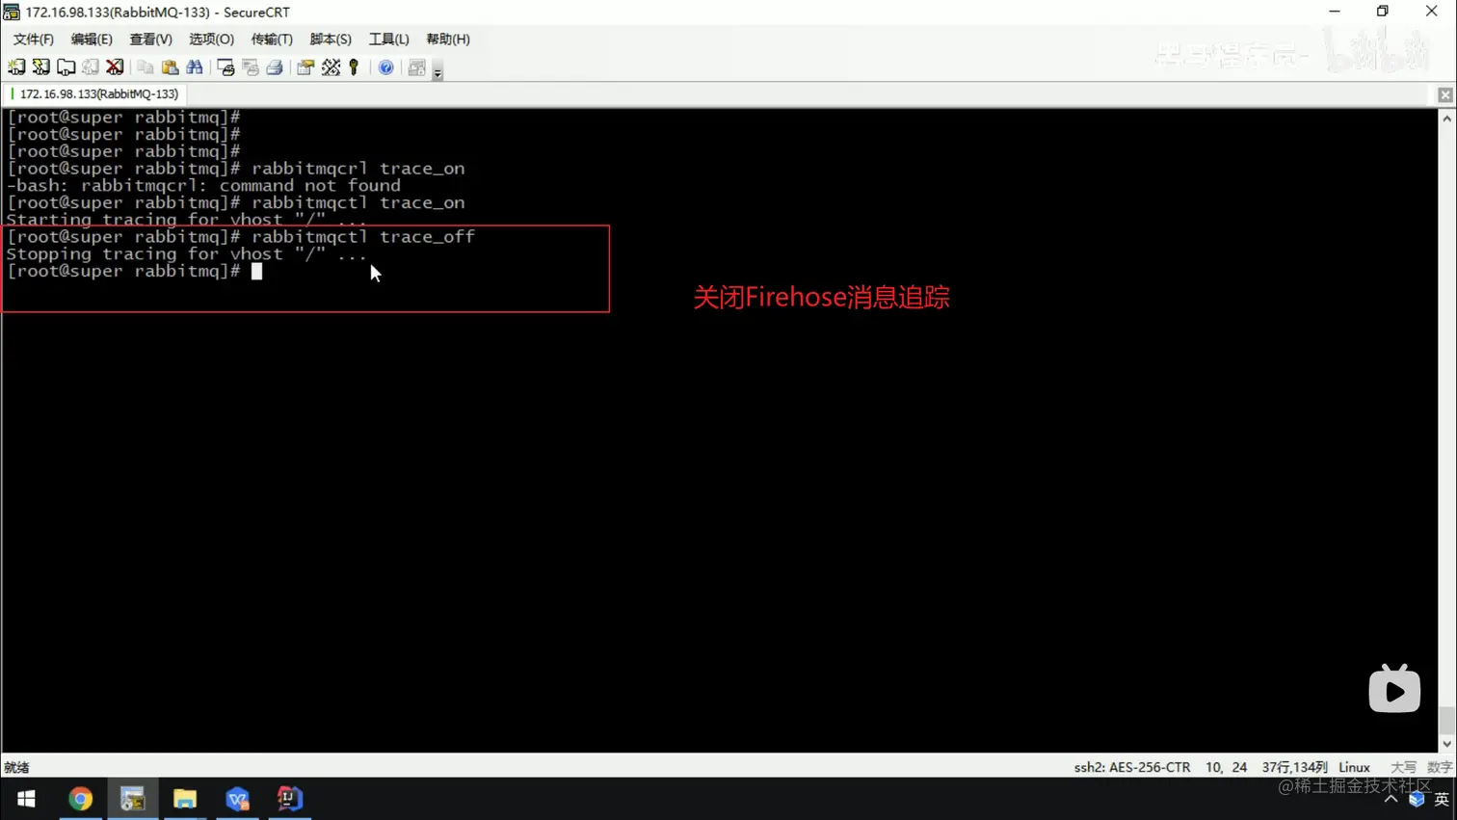Click the Disconnect icon with red X
The width and height of the screenshot is (1457, 820).
(115, 67)
